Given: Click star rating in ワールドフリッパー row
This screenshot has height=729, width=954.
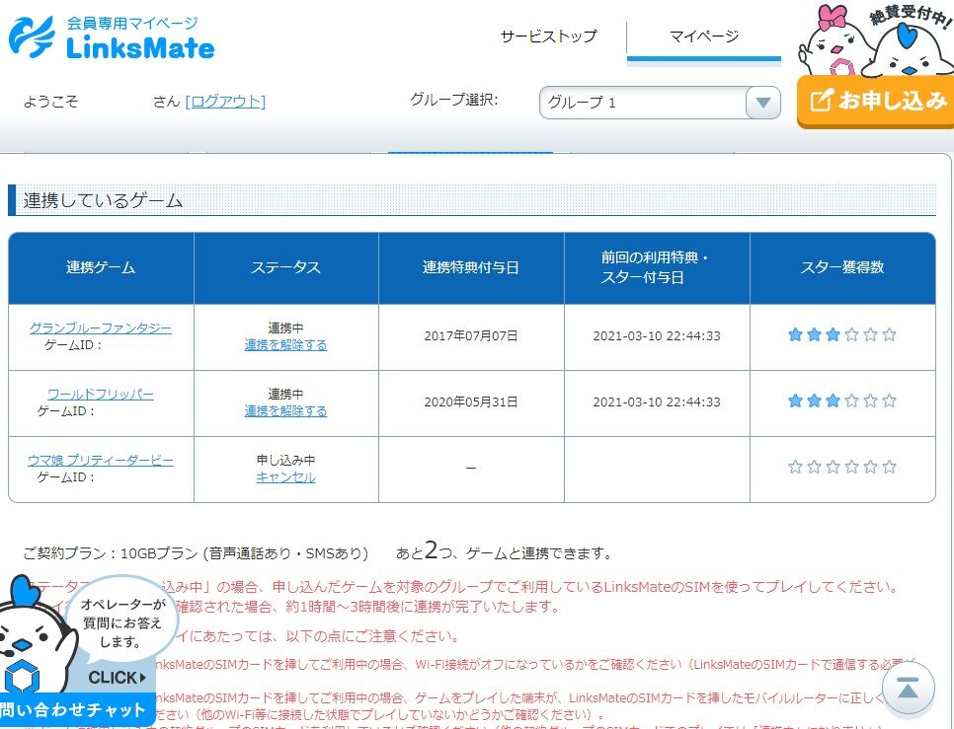Looking at the screenshot, I should 842,401.
